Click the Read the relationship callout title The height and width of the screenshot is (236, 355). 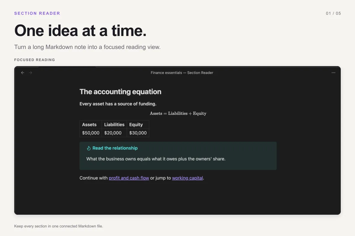(x=115, y=148)
